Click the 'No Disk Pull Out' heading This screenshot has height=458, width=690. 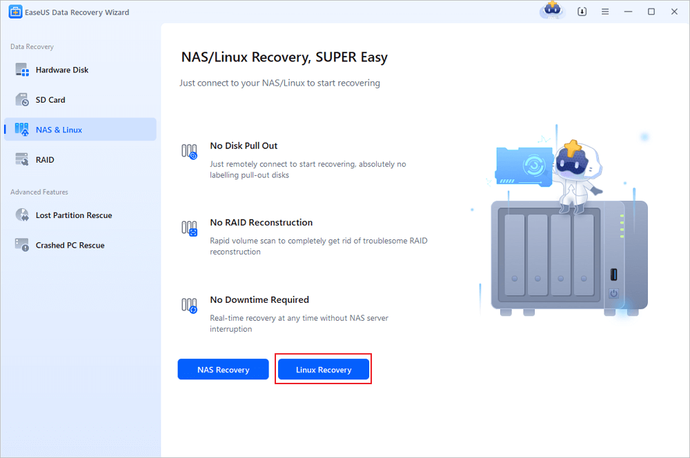coord(244,146)
